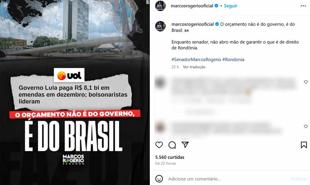This screenshot has height=185, width=310.
Task: Click marcosrogeriooficial username in caption
Action: (192, 24)
